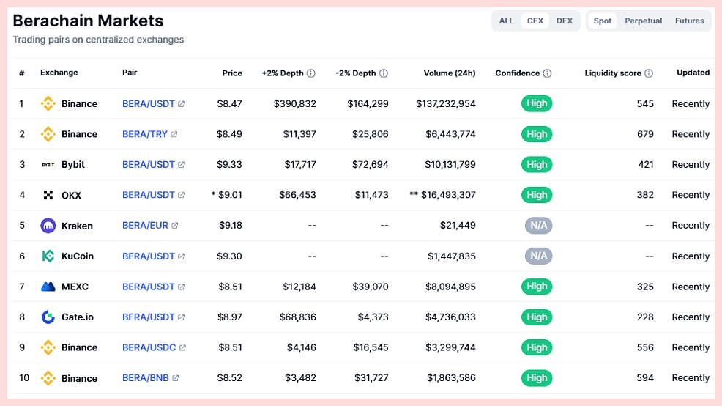Image resolution: width=722 pixels, height=406 pixels.
Task: Click Binance logo in BERA/BNB row
Action: tap(48, 378)
